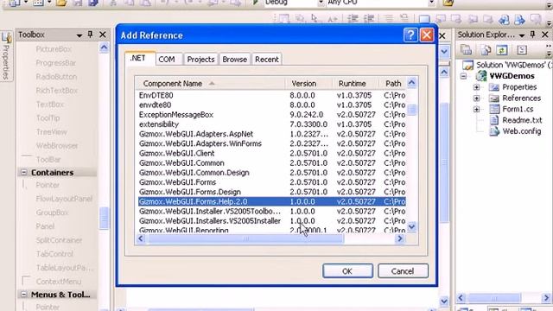This screenshot has width=553, height=311.
Task: Pin the Toolbox panel with auto-hide pin
Action: pyautogui.click(x=90, y=35)
